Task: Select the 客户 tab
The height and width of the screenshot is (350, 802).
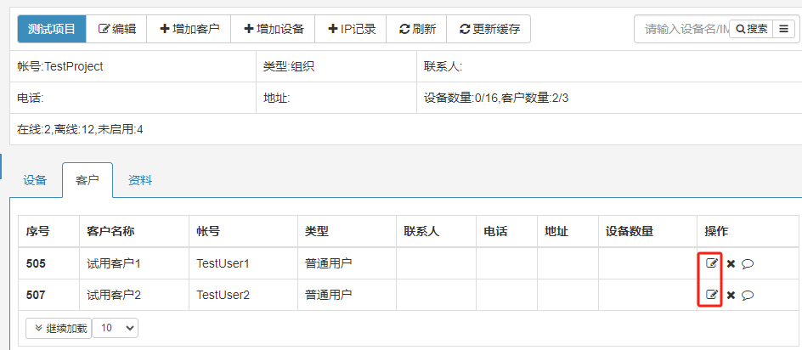Action: [88, 180]
